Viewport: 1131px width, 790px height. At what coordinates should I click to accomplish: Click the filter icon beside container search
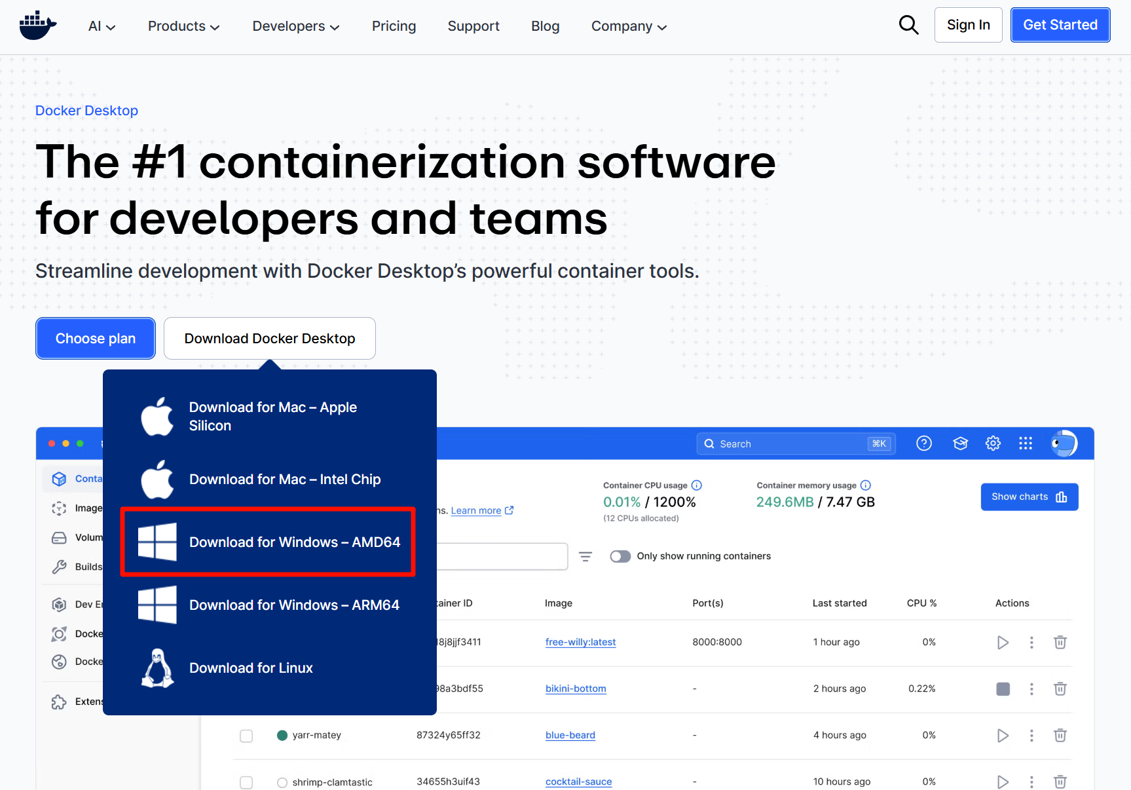click(585, 556)
